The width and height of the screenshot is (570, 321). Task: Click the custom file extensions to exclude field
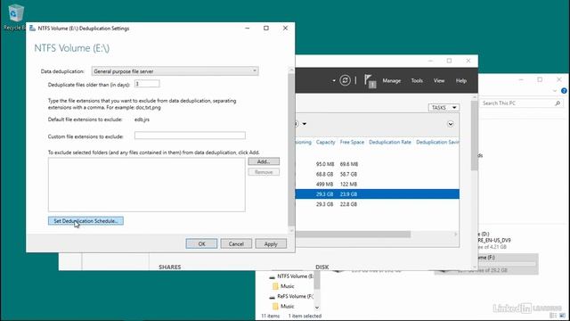(190, 136)
